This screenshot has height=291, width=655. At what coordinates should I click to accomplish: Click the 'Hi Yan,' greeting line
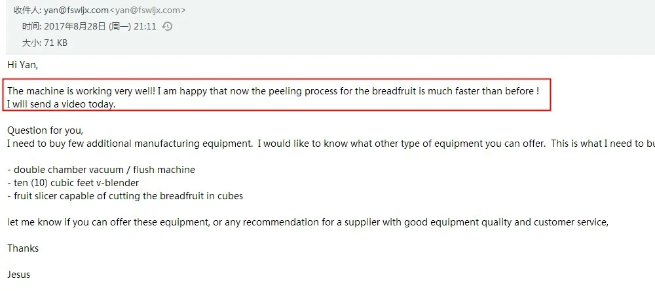(22, 65)
